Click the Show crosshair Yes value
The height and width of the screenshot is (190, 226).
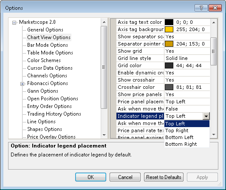[187, 80]
